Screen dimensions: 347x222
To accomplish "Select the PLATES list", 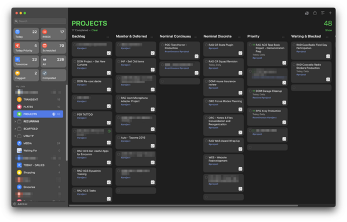I will [x=38, y=107].
